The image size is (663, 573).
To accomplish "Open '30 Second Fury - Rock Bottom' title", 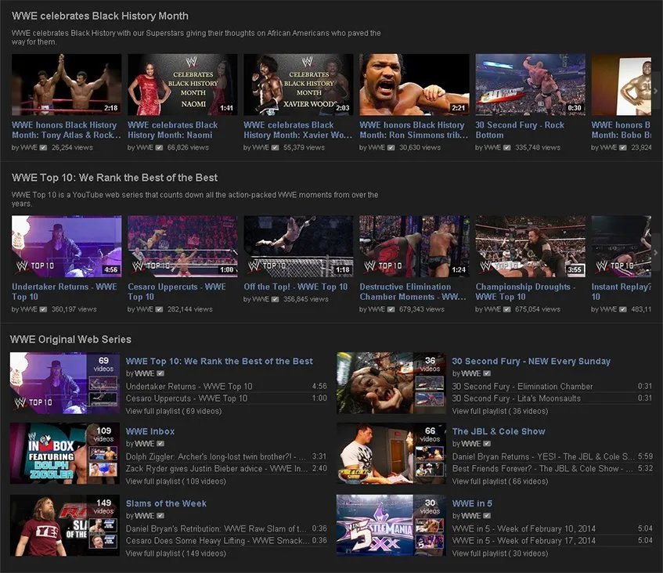I will pyautogui.click(x=520, y=130).
